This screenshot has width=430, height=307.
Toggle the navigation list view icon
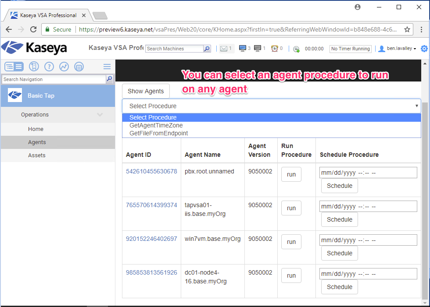coord(14,67)
